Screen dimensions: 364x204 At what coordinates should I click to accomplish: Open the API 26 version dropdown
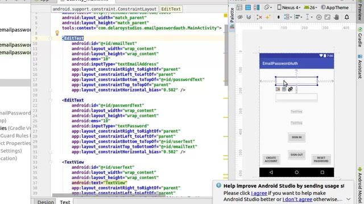pos(311,7)
